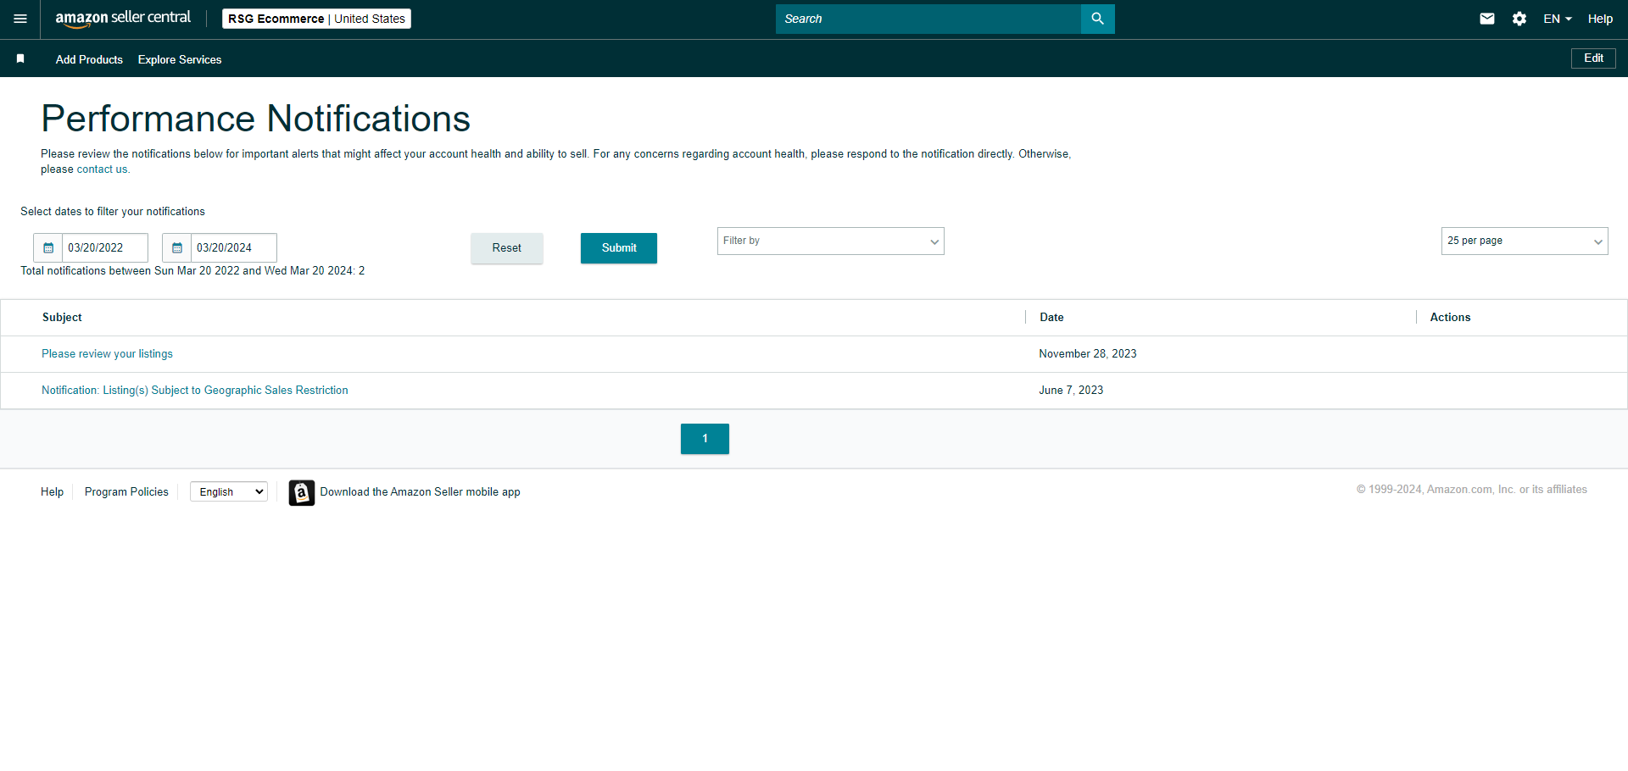Click the search magnifier button
The image size is (1628, 771).
[1097, 19]
